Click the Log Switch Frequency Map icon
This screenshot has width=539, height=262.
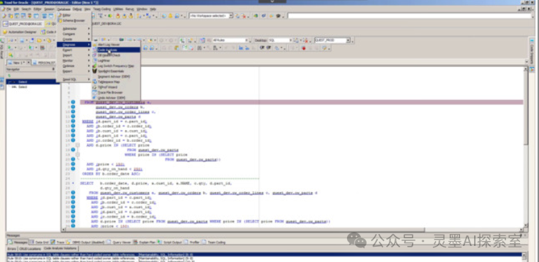tap(94, 66)
